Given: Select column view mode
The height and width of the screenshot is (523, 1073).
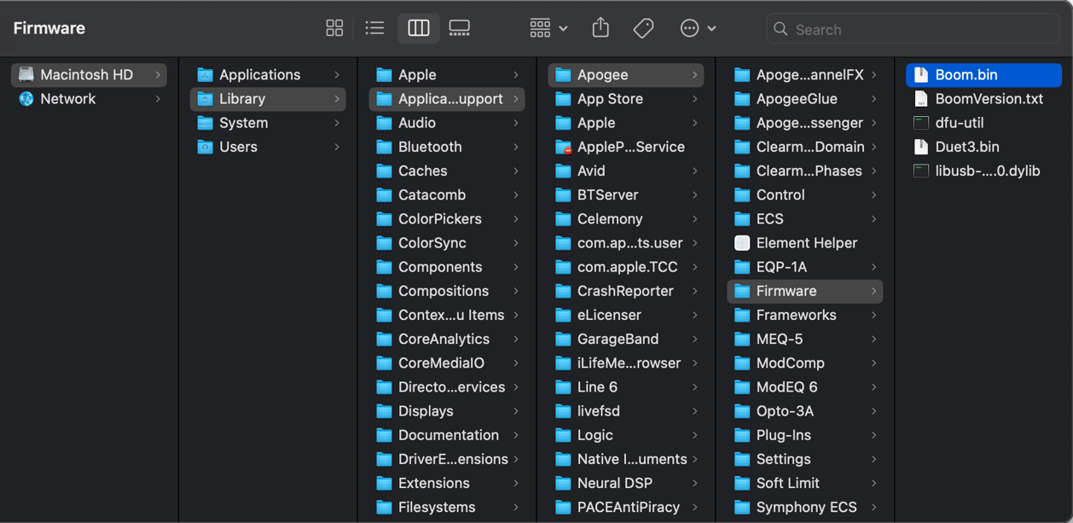Looking at the screenshot, I should 418,28.
